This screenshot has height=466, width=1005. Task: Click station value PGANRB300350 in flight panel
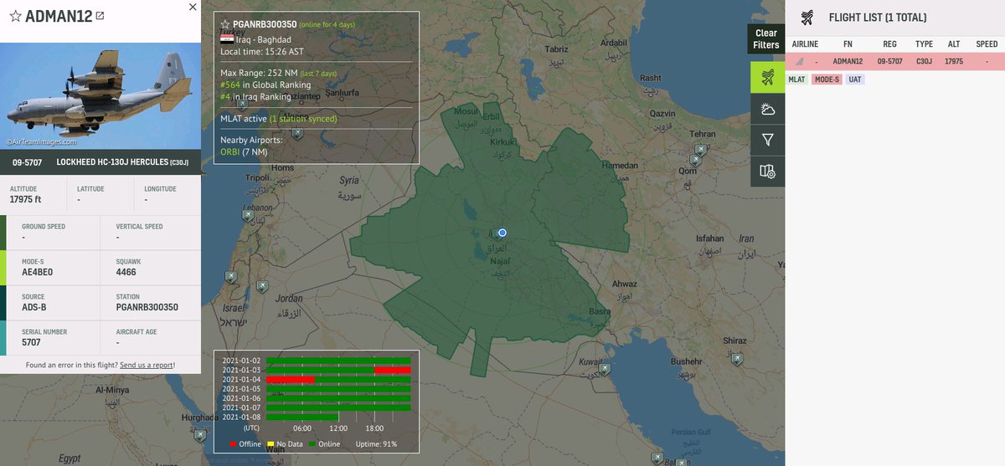(147, 307)
